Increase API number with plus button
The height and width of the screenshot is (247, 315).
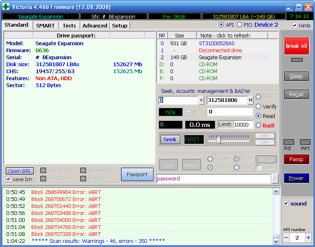(x=308, y=238)
